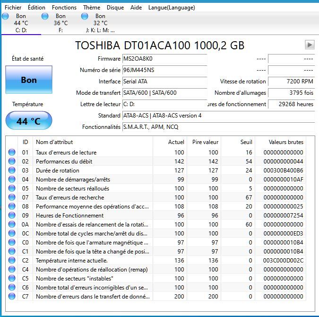319x317 pixels.
Task: Open the Disque menu
Action: [115, 8]
